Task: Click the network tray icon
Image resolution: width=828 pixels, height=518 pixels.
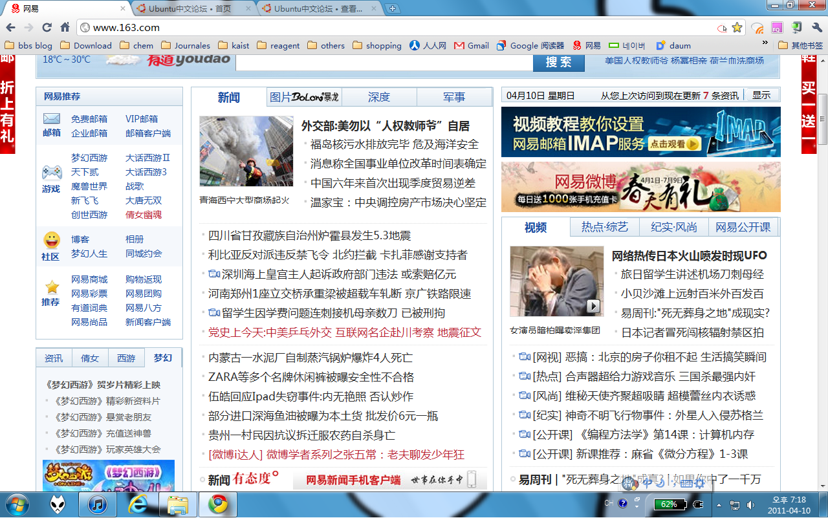Action: click(735, 504)
